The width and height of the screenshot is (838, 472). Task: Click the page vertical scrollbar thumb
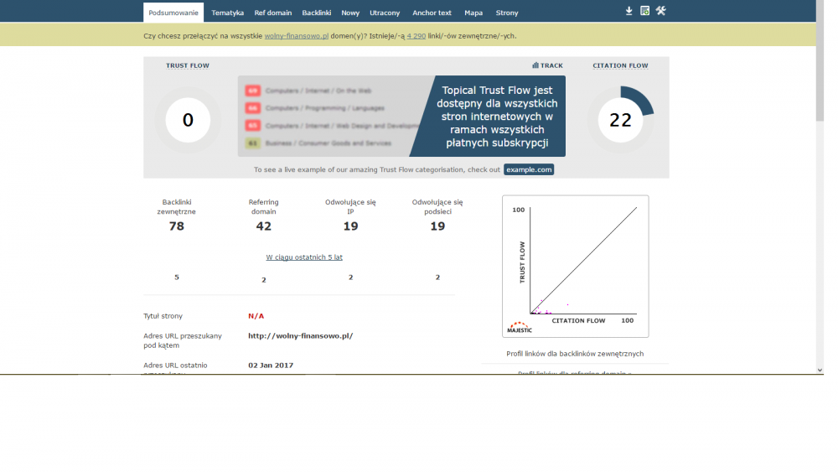[820, 60]
